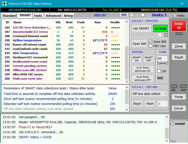Screen dimensions: 188x144
Task: Turn Auto Save attributes OFF
Action: (142, 78)
